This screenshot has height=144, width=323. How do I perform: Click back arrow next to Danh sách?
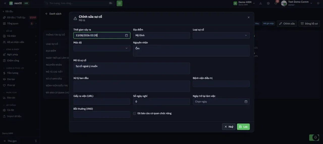(x=46, y=14)
